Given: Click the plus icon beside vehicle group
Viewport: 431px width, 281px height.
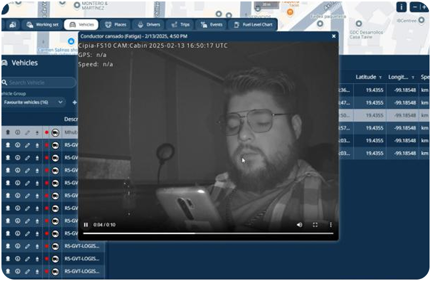Looking at the screenshot, I should tap(74, 102).
